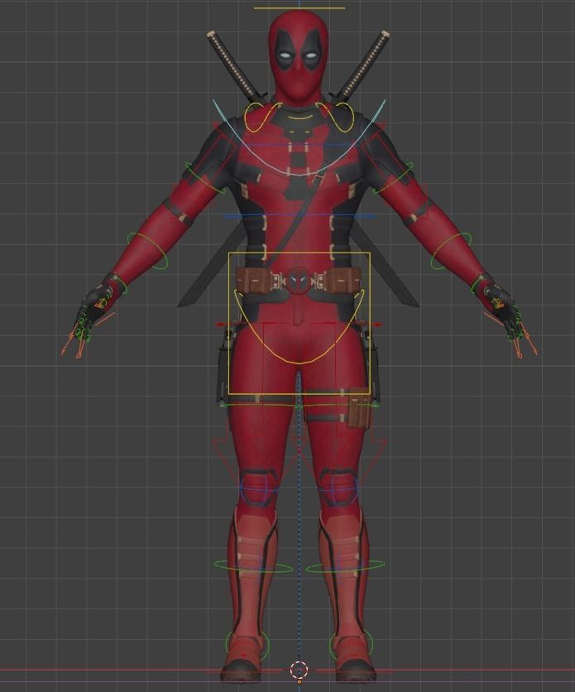Select yellow shoulder loop control on viewer's right
The width and height of the screenshot is (575, 692).
point(335,117)
